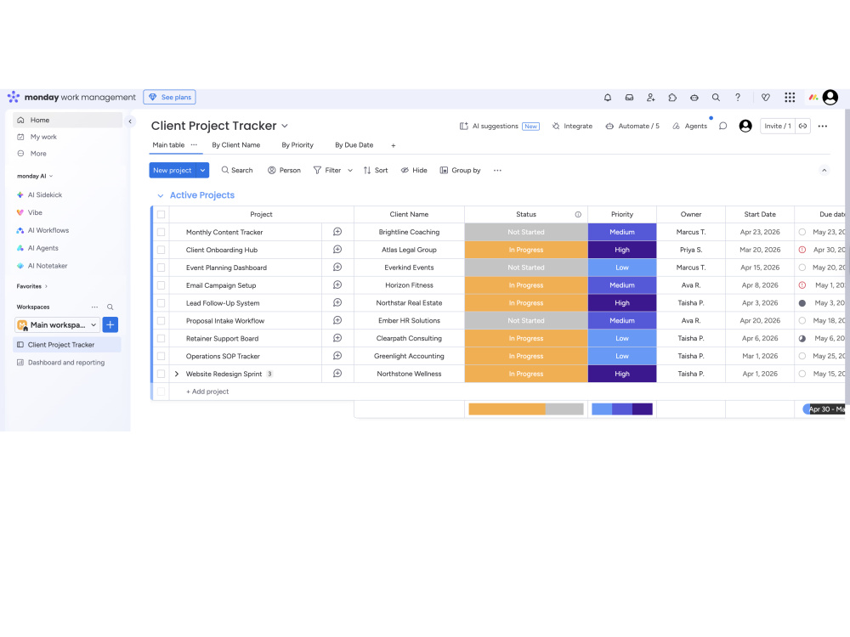Open the nine-dot products switcher
The image size is (850, 637).
(790, 98)
